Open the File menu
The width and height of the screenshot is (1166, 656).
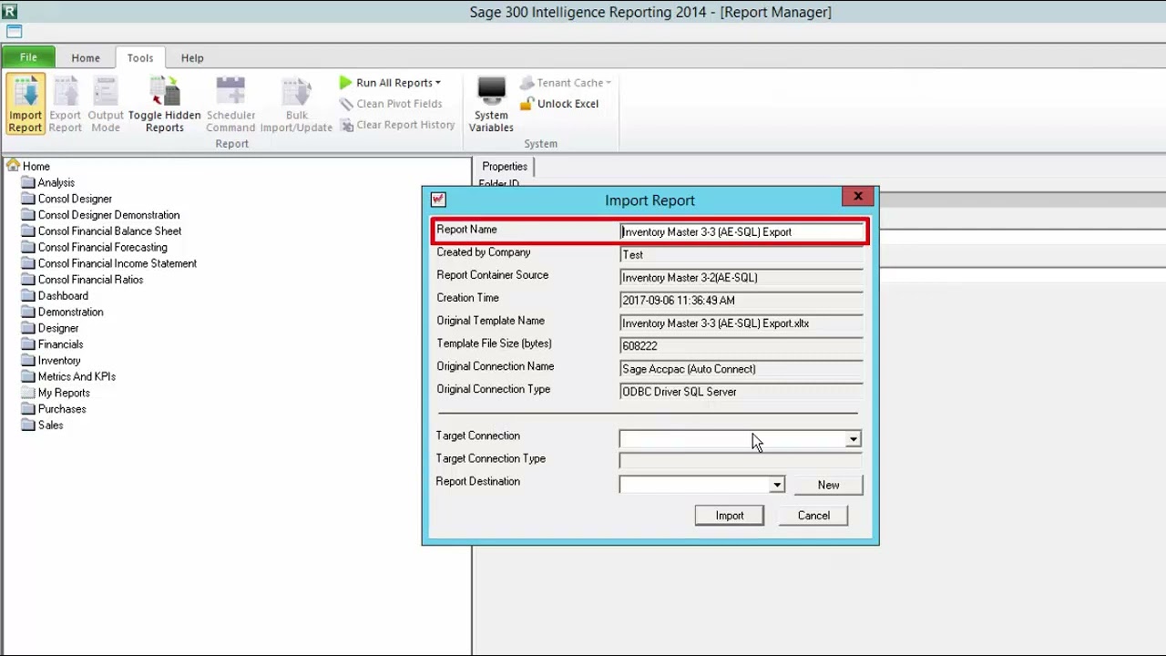point(28,57)
